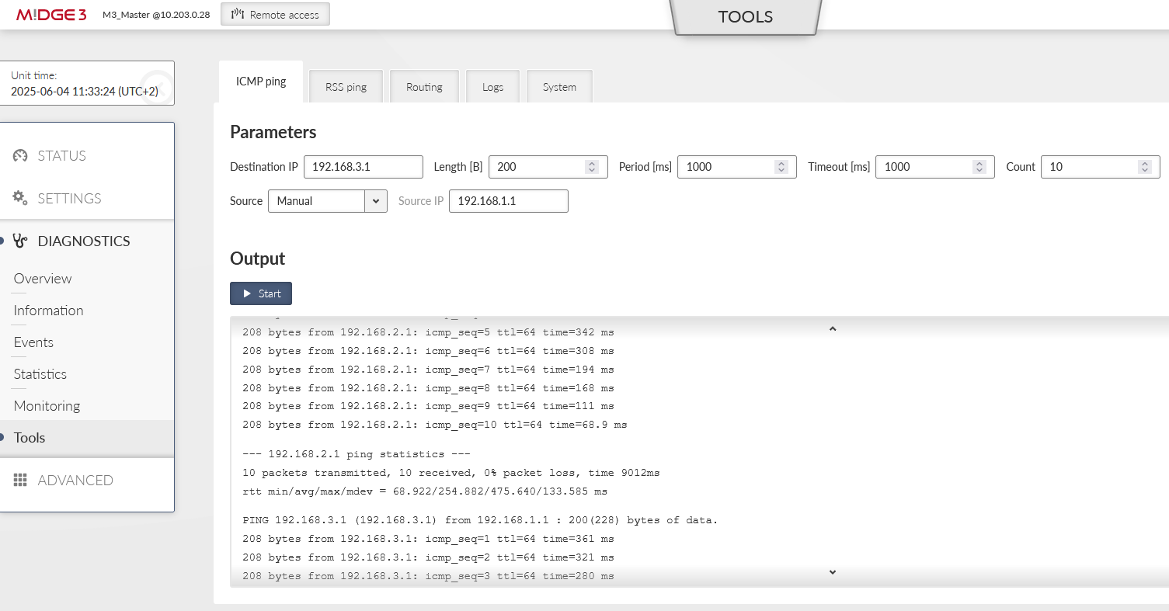Switch to the Routing tab

pyautogui.click(x=424, y=87)
